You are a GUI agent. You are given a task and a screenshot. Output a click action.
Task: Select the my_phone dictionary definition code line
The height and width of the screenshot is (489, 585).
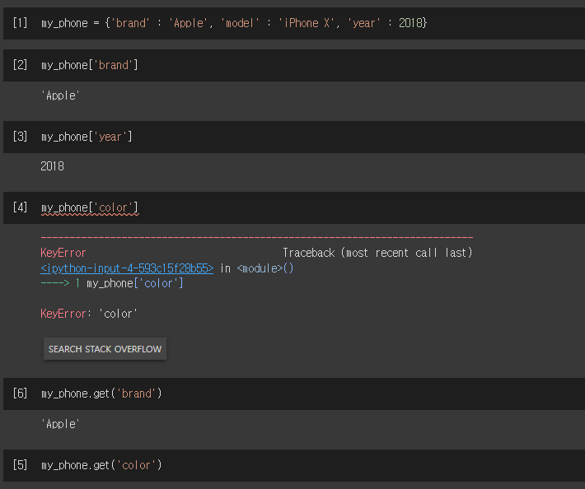coord(234,23)
